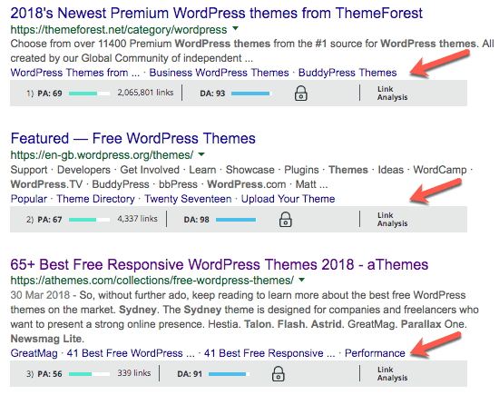This screenshot has width=499, height=395.
Task: Open the Theme Directory sitelink
Action: [x=96, y=199]
